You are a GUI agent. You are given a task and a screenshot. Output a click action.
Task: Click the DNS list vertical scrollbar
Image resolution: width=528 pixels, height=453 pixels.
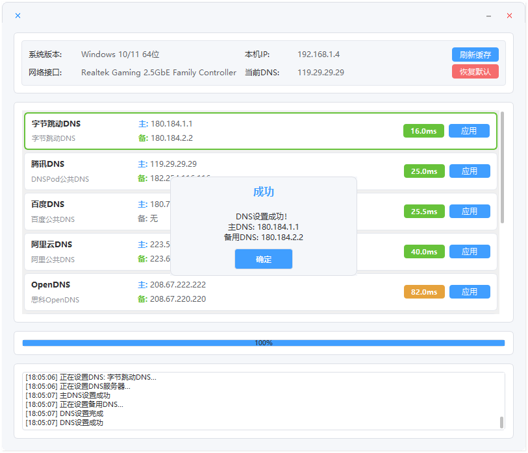coord(502,167)
